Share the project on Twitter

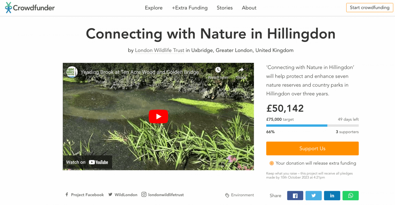(x=313, y=195)
